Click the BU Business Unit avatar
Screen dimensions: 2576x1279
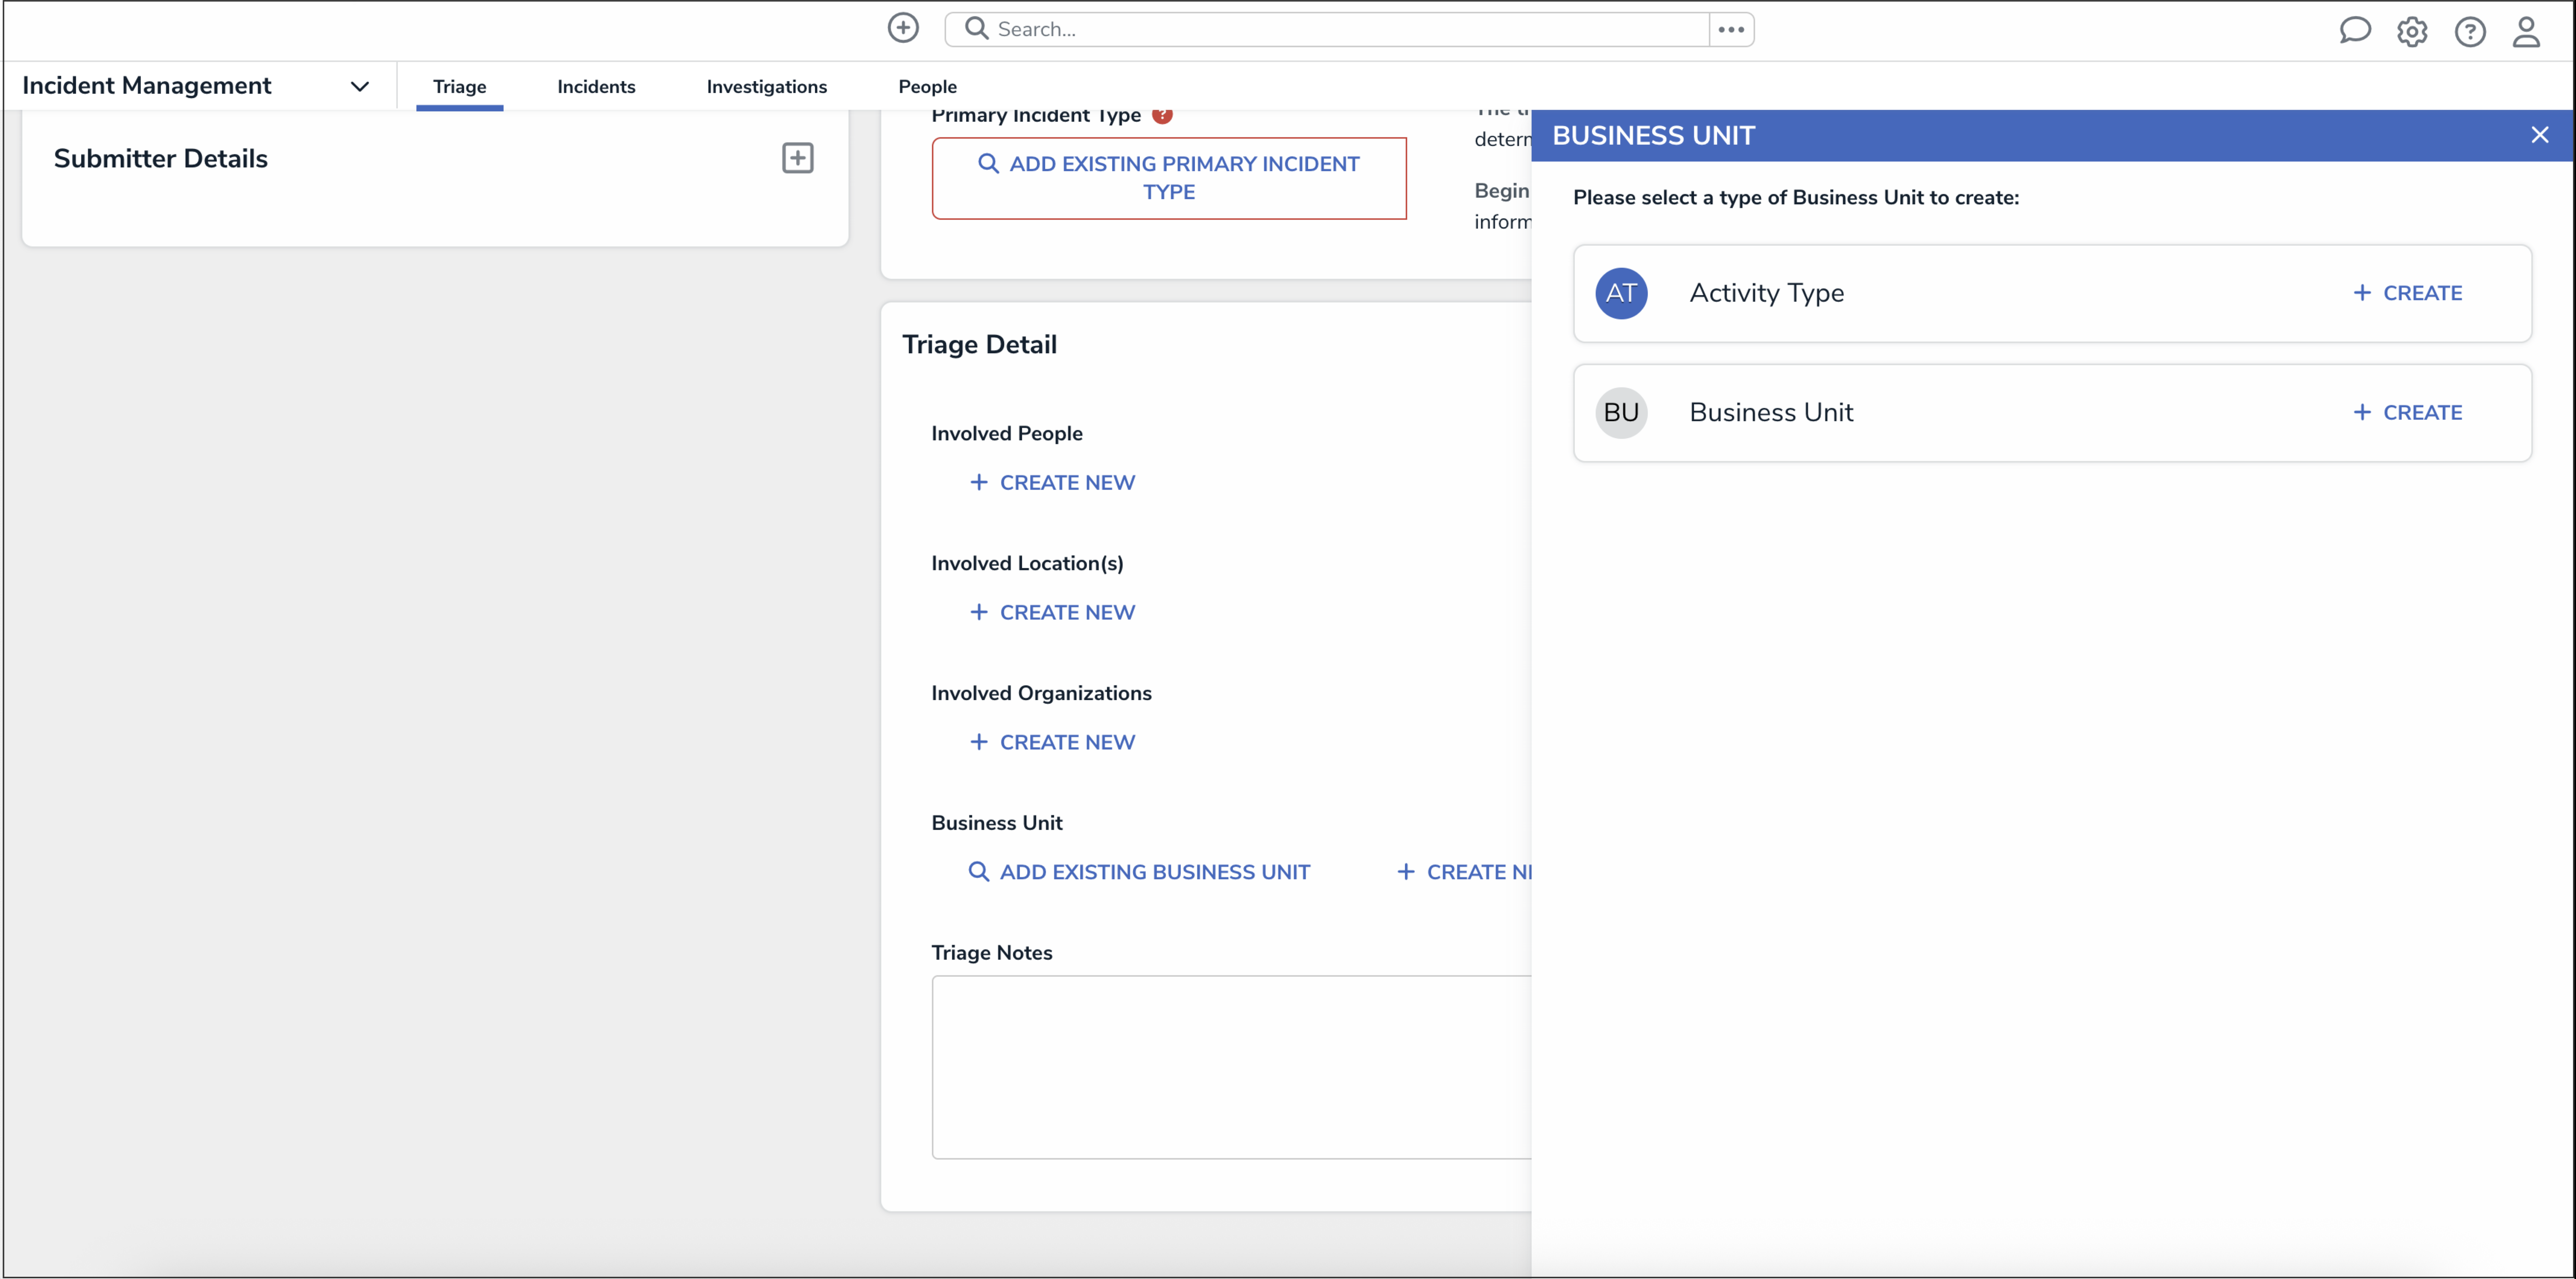pos(1621,413)
